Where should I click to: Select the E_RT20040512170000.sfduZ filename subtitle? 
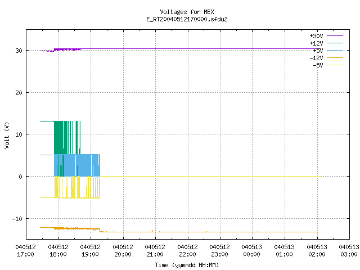[x=187, y=19]
